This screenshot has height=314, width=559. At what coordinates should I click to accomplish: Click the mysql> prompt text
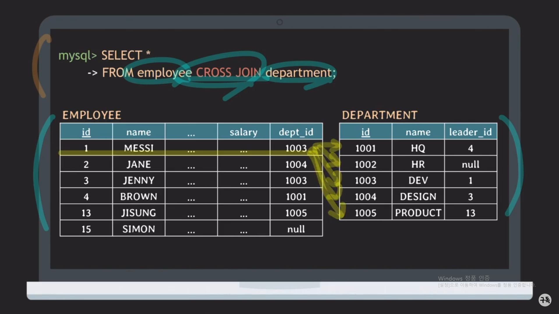(x=77, y=56)
